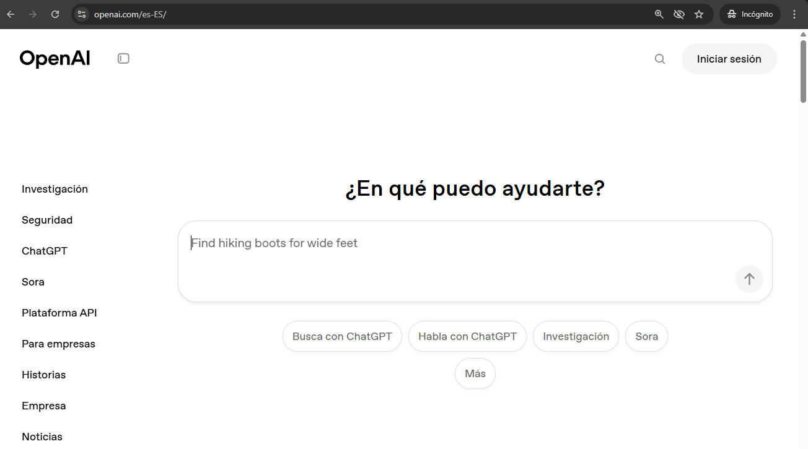Open Para empresas sidebar item
The height and width of the screenshot is (449, 808).
[x=58, y=344]
